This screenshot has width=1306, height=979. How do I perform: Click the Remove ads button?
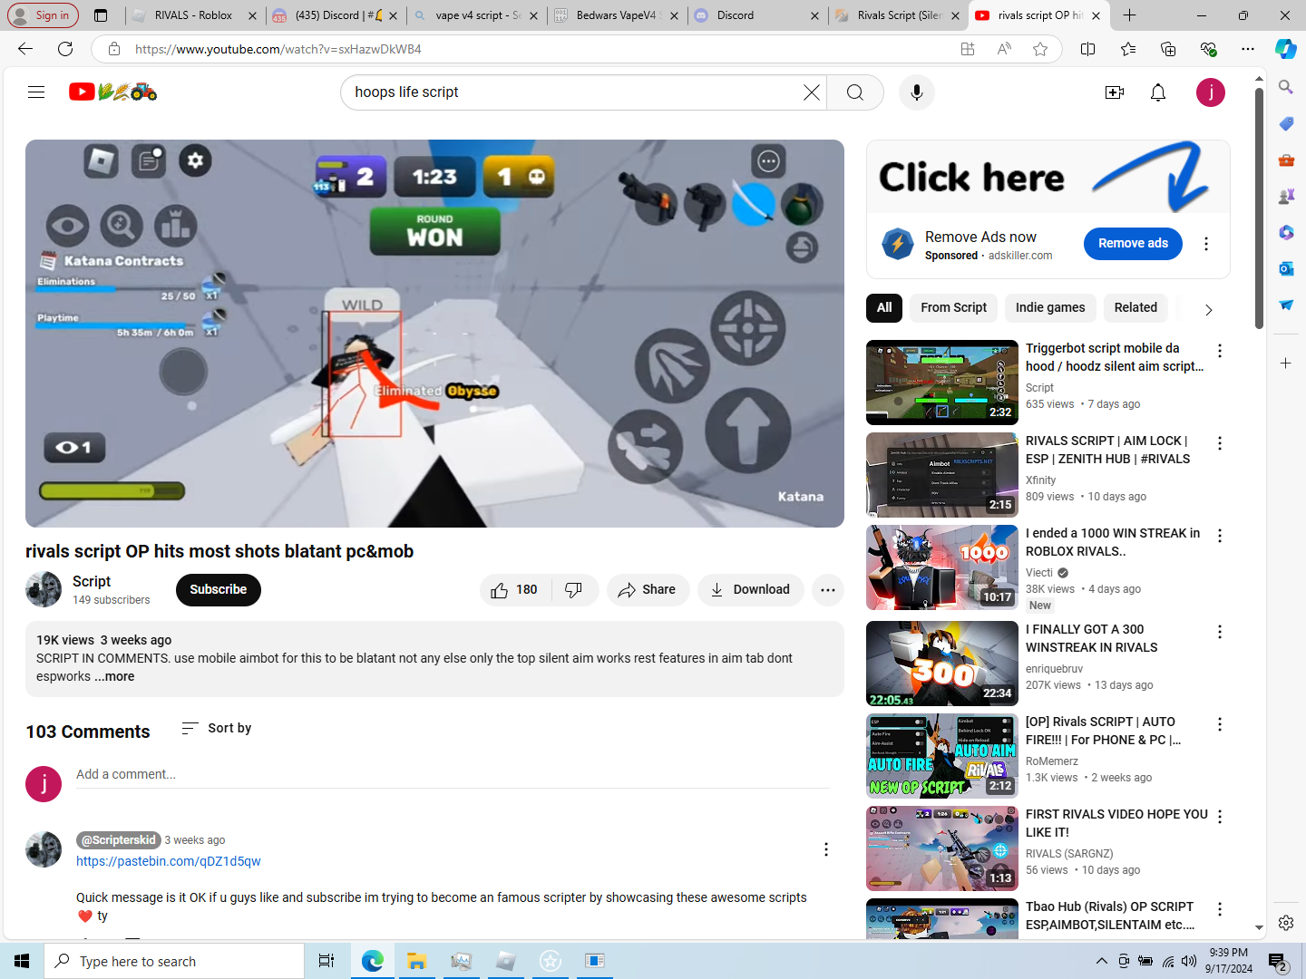pos(1133,244)
